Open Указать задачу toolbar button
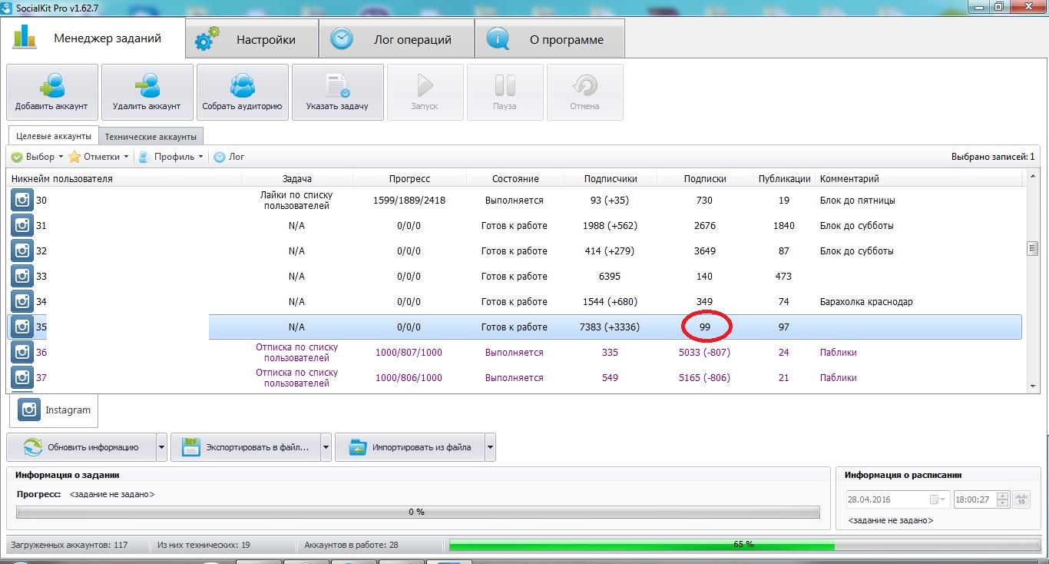Screen dimensions: 1049x564 pyautogui.click(x=337, y=92)
